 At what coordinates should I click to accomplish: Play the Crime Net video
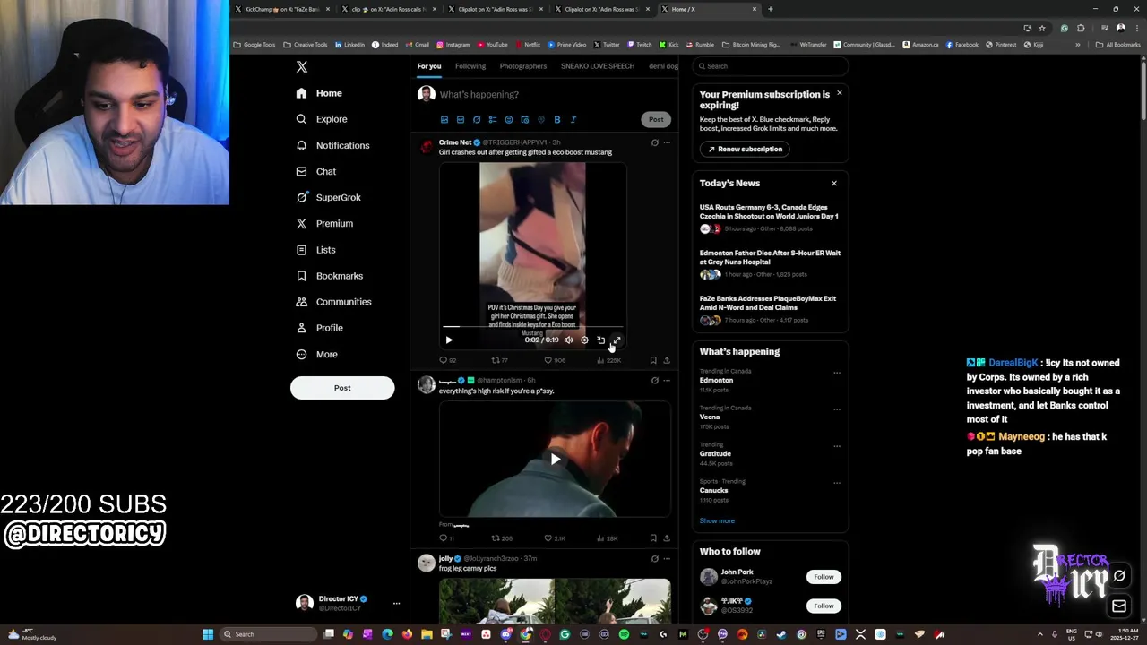[x=449, y=340]
